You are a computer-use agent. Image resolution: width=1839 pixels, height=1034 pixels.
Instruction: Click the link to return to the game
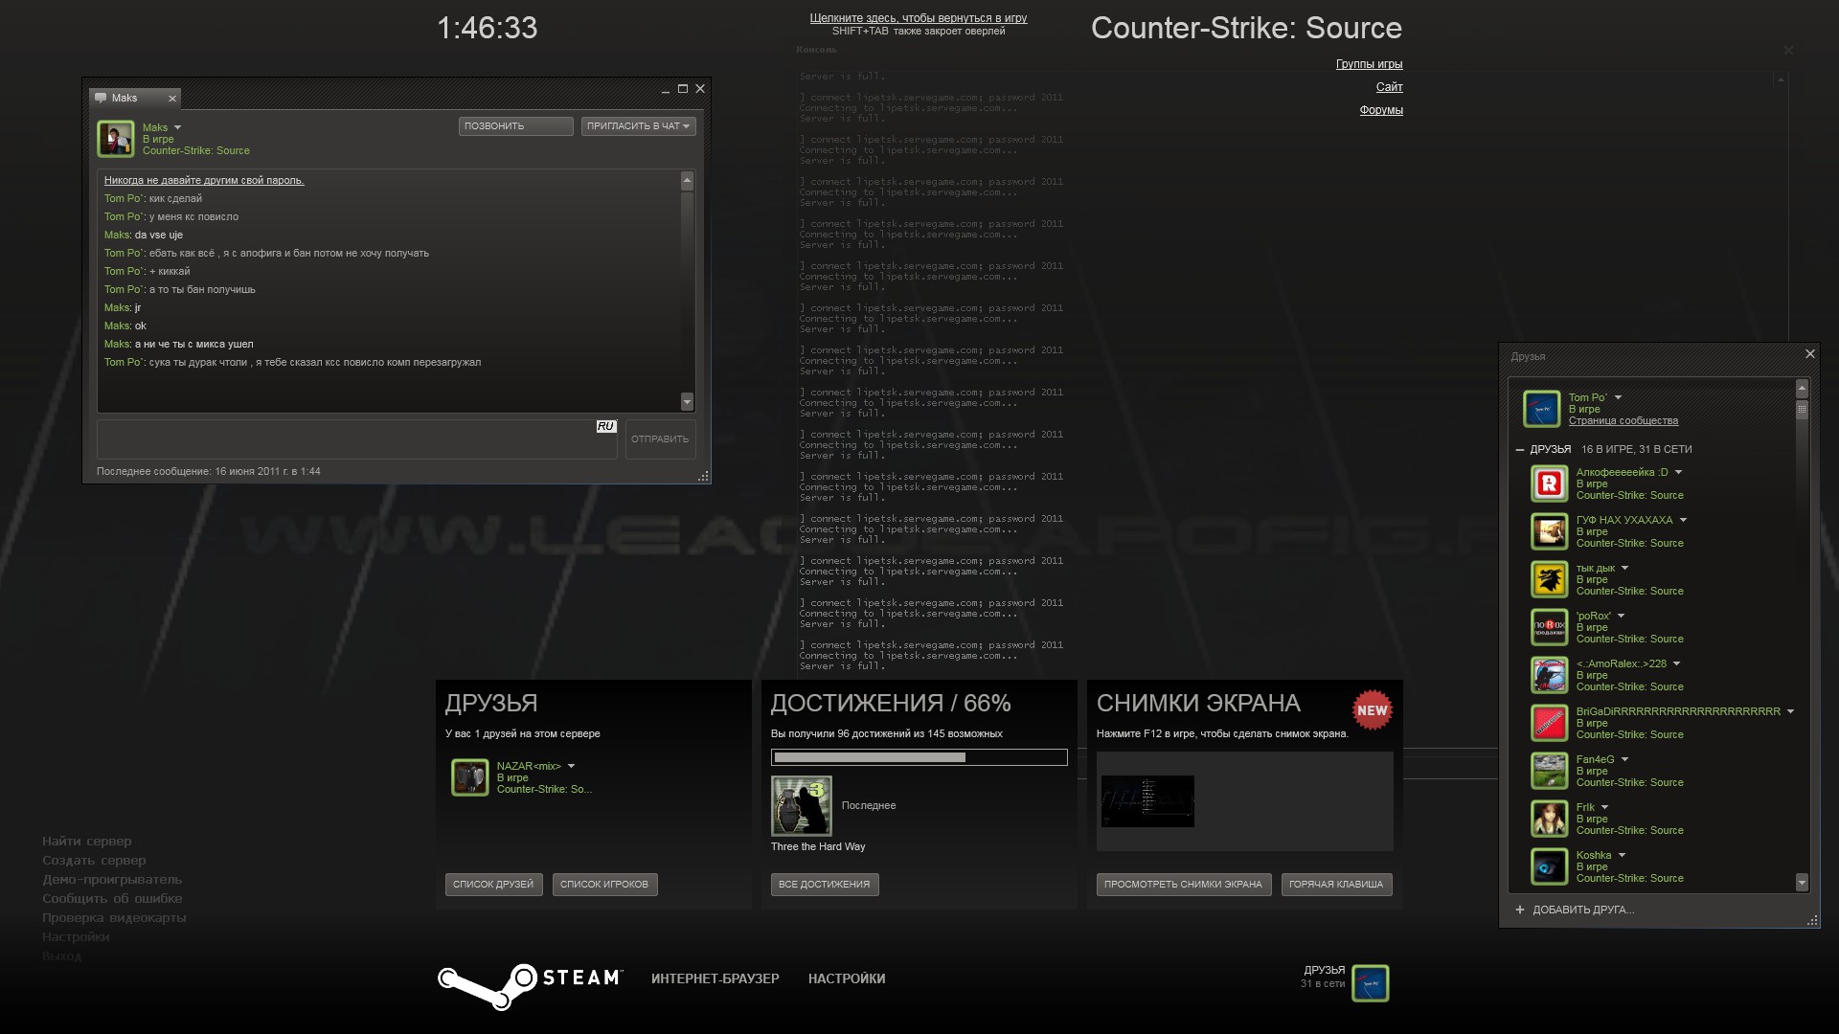point(919,18)
